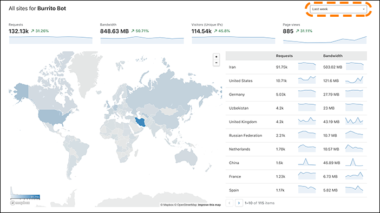This screenshot has width=380, height=213.
Task: Go to previous page of countries
Action: 230,203
